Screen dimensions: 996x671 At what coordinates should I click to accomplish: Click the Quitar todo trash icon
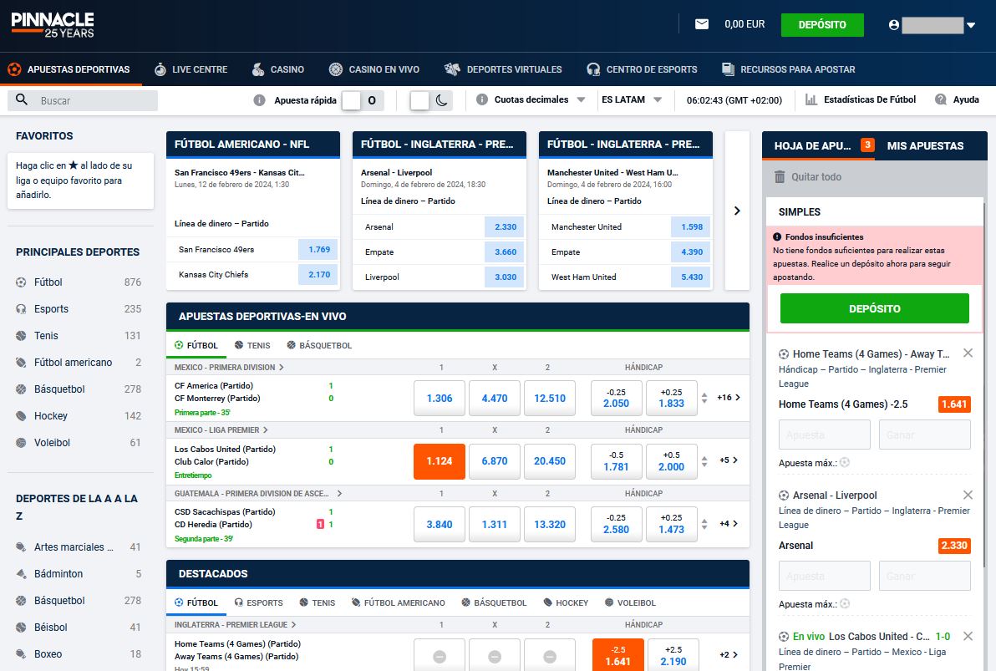(x=780, y=176)
